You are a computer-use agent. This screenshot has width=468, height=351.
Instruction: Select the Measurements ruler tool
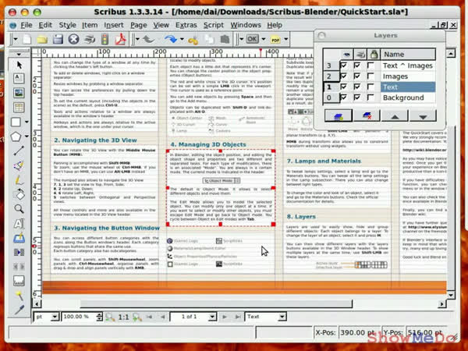coord(19,281)
